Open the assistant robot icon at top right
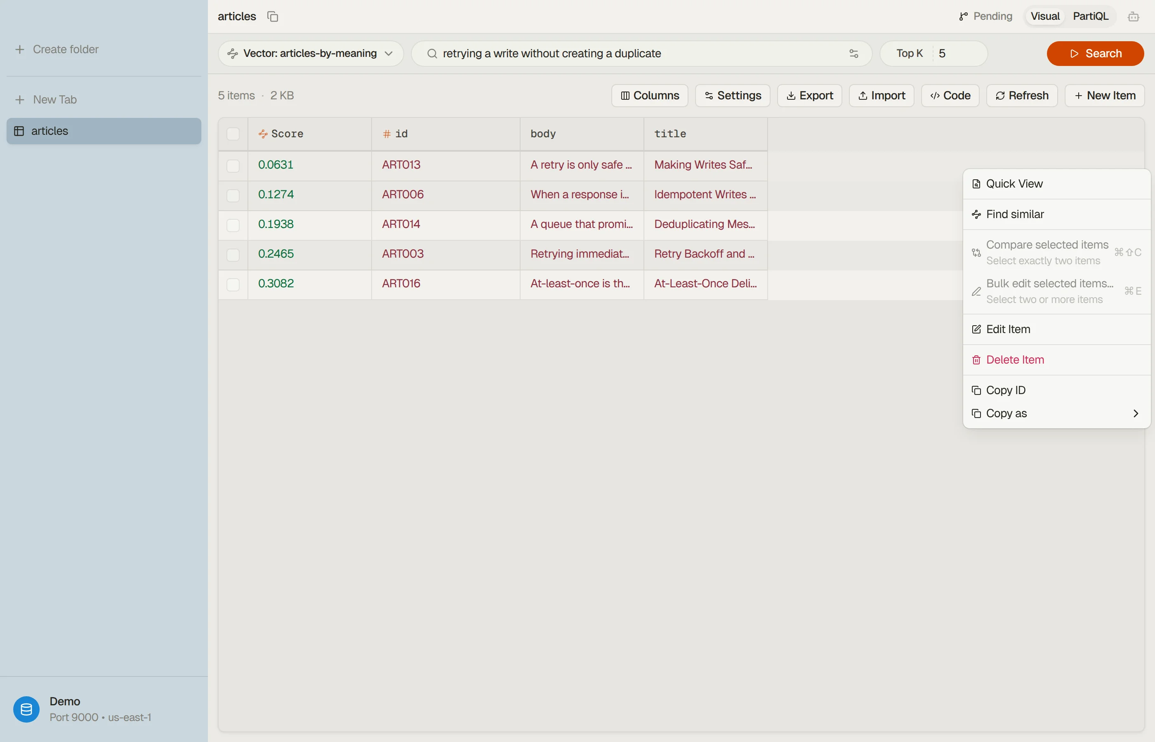This screenshot has height=742, width=1155. pos(1133,16)
